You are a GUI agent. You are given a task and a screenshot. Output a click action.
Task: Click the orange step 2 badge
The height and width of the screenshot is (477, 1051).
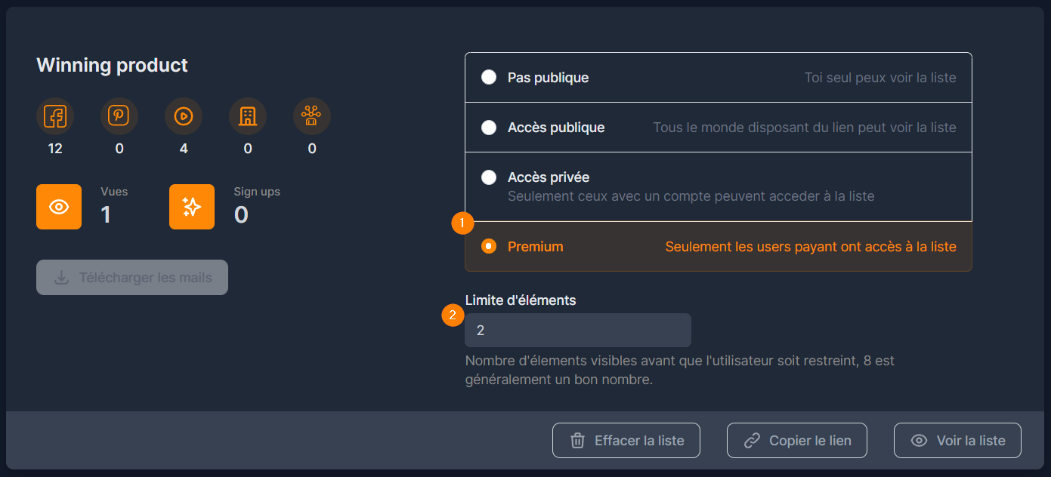click(453, 315)
